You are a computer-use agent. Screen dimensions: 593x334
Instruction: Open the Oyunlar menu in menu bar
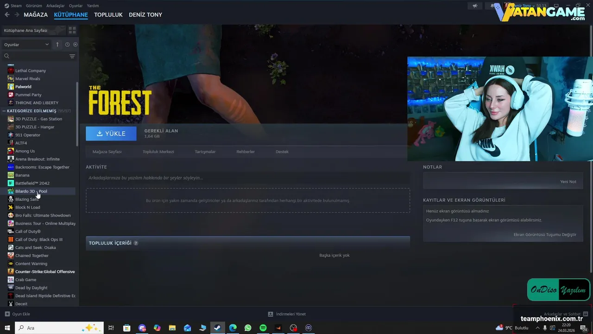click(x=76, y=6)
